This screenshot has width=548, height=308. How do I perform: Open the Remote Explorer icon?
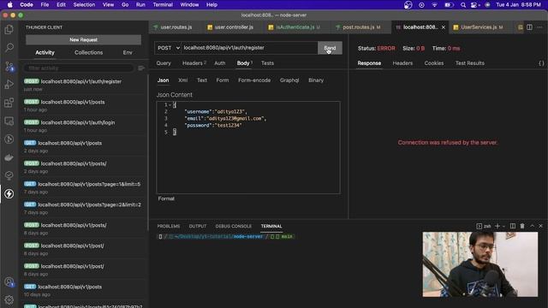coord(9,121)
